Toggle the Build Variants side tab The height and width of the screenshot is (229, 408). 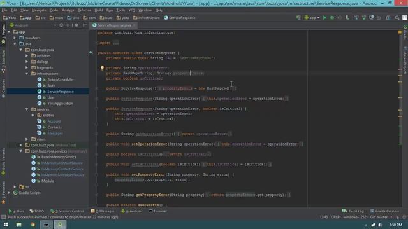tap(3, 162)
